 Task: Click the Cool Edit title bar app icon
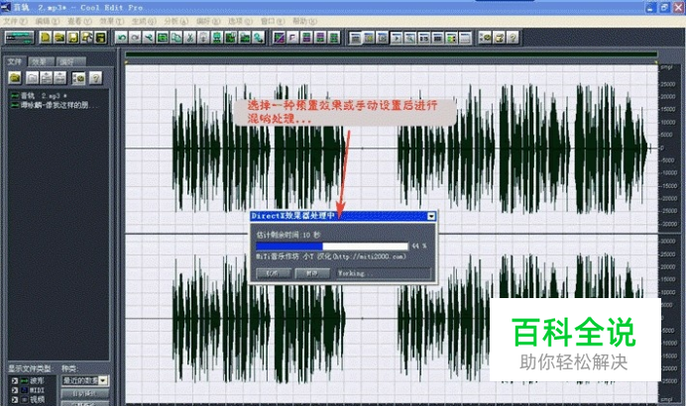click(x=6, y=8)
